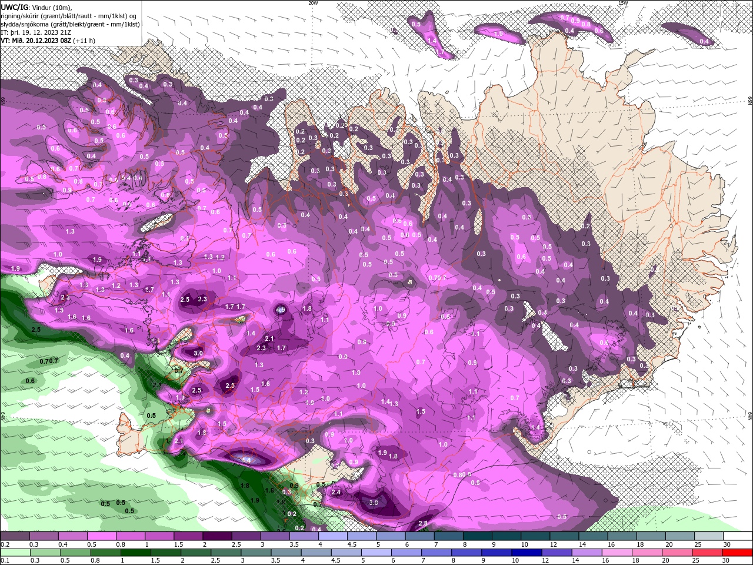Click the rain legend swatch between 0.5 and 0.8

[75, 553]
